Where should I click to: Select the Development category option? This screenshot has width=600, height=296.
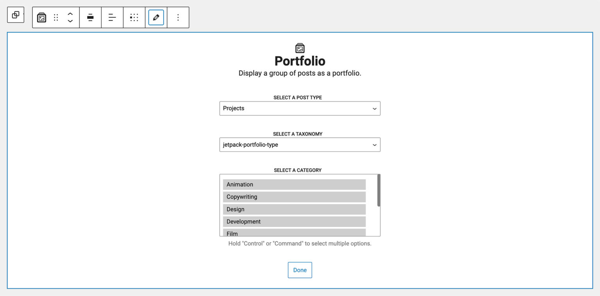coord(294,221)
